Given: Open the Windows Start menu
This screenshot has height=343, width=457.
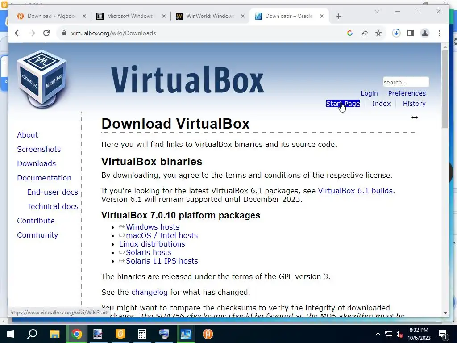Looking at the screenshot, I should (x=11, y=334).
